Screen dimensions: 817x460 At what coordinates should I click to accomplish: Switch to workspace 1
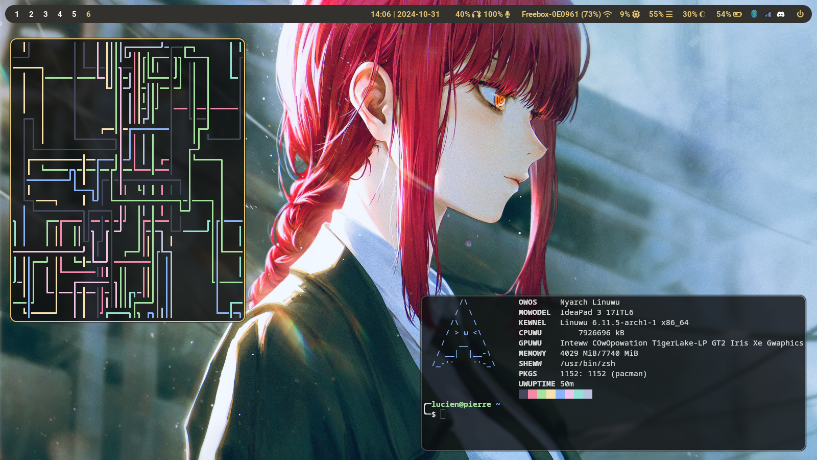(x=17, y=14)
